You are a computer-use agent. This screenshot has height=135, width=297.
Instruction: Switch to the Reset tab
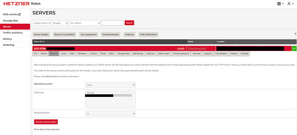point(43,54)
